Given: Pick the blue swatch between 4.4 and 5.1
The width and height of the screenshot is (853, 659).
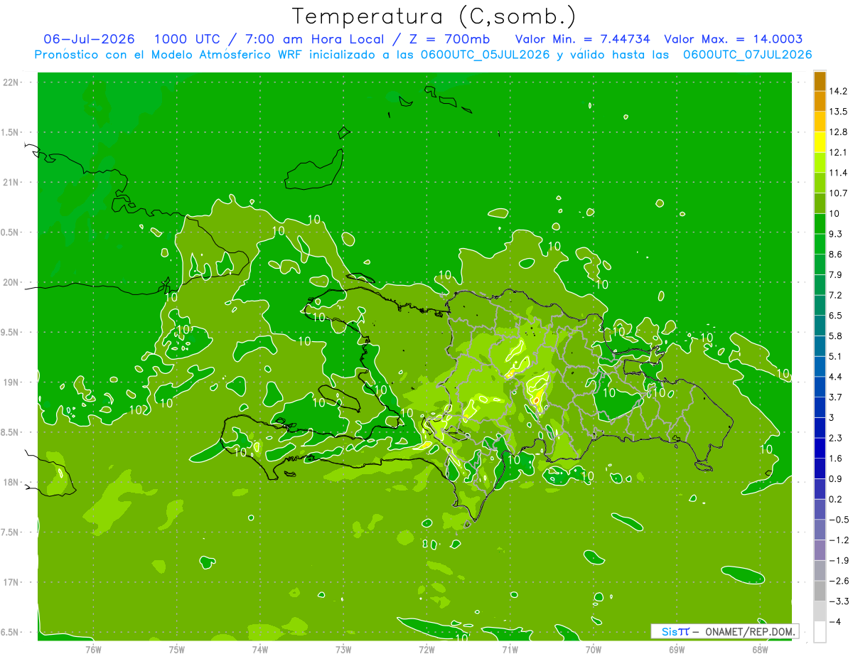Looking at the screenshot, I should click(x=820, y=366).
